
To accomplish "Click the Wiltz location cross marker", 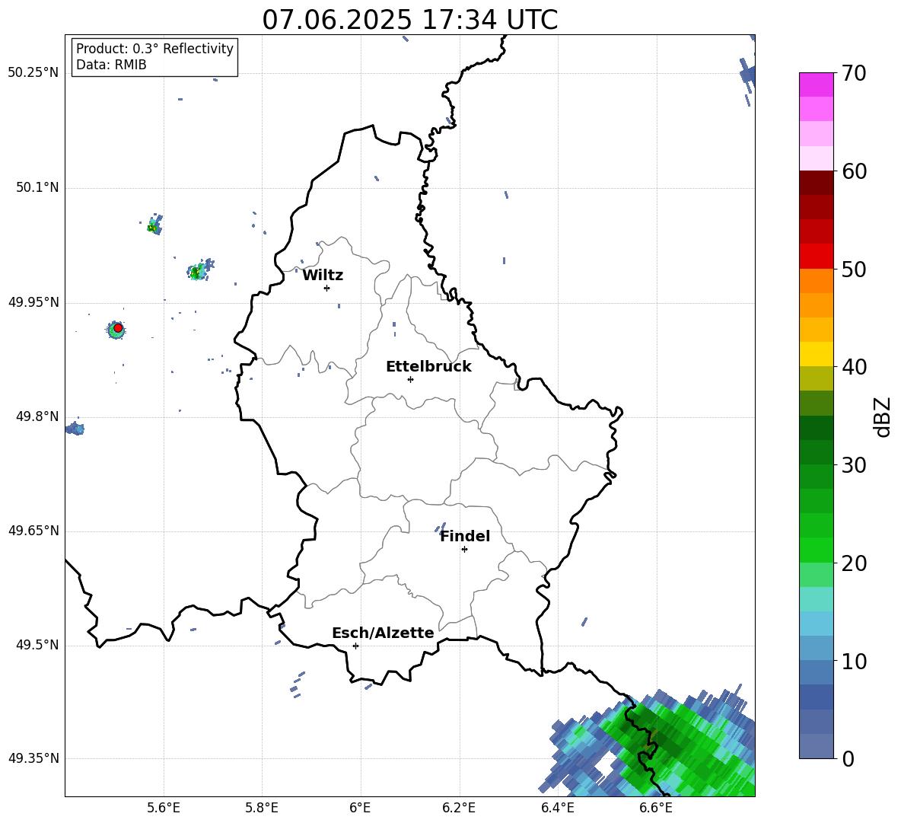I will click(327, 288).
